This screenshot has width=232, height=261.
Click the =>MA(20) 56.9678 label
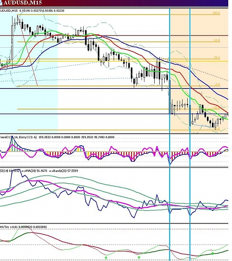(x=34, y=171)
